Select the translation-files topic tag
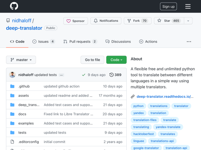This screenshot has height=150, width=201. coord(145,120)
